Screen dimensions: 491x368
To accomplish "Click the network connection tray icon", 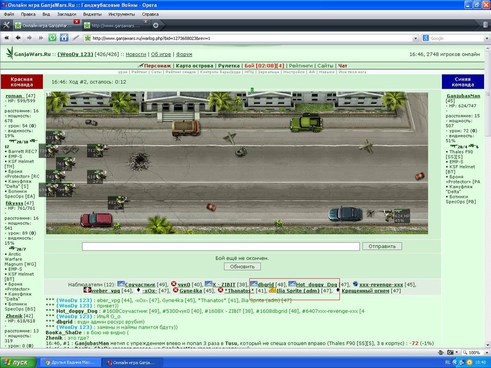I will [x=461, y=362].
